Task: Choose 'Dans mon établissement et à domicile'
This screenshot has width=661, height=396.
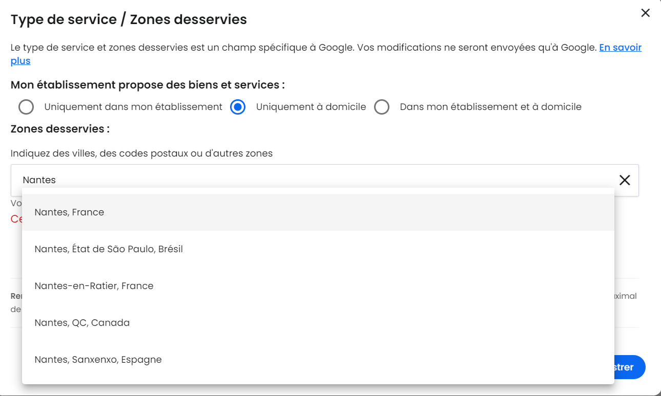Action: click(x=382, y=107)
